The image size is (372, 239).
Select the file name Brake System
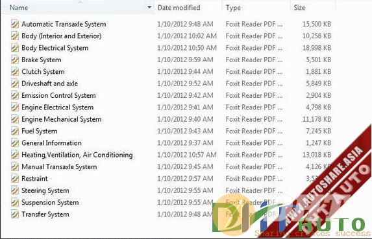(42, 60)
